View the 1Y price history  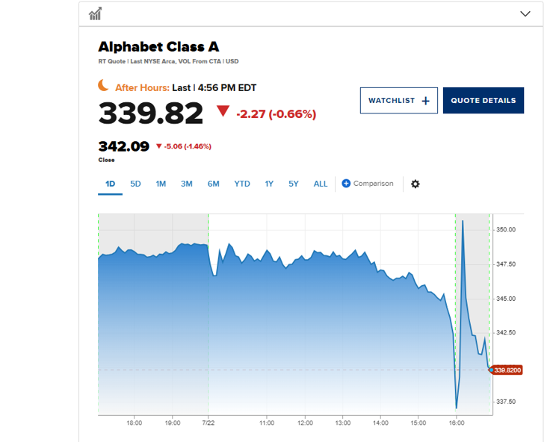[x=269, y=184]
